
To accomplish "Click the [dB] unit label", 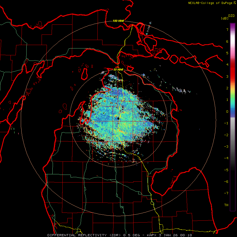I will point(225,18).
